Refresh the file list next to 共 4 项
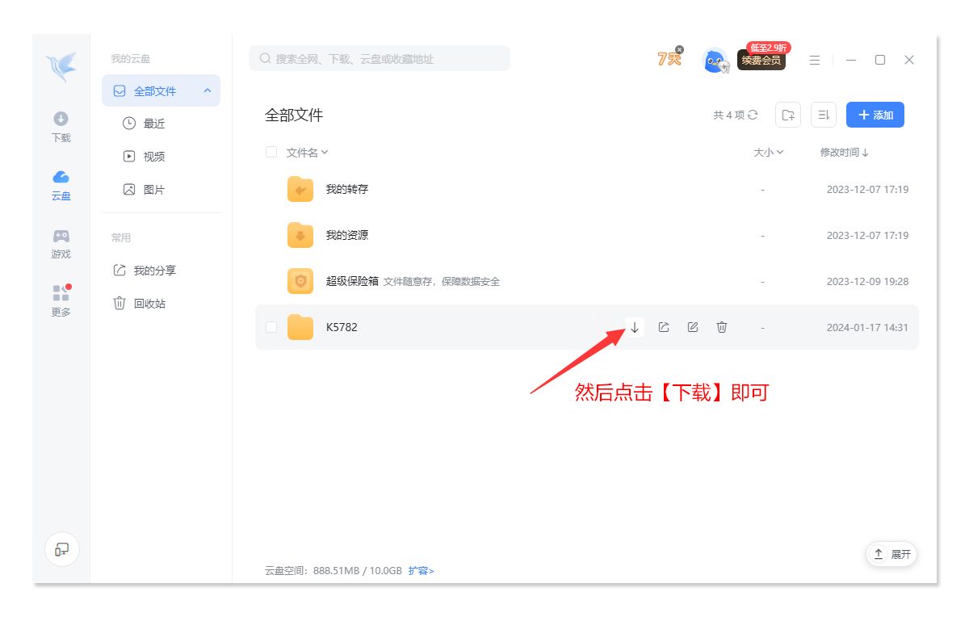Image resolution: width=969 pixels, height=617 pixels. point(753,115)
